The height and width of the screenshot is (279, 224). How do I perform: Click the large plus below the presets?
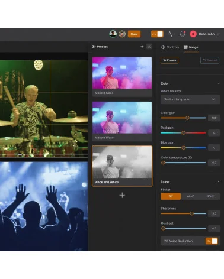[122, 195]
